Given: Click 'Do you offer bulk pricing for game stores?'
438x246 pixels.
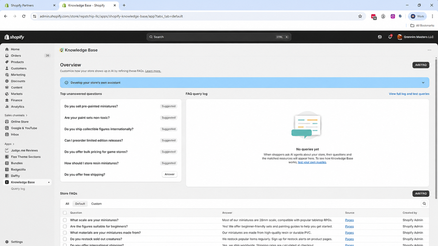Looking at the screenshot, I should [x=96, y=152].
